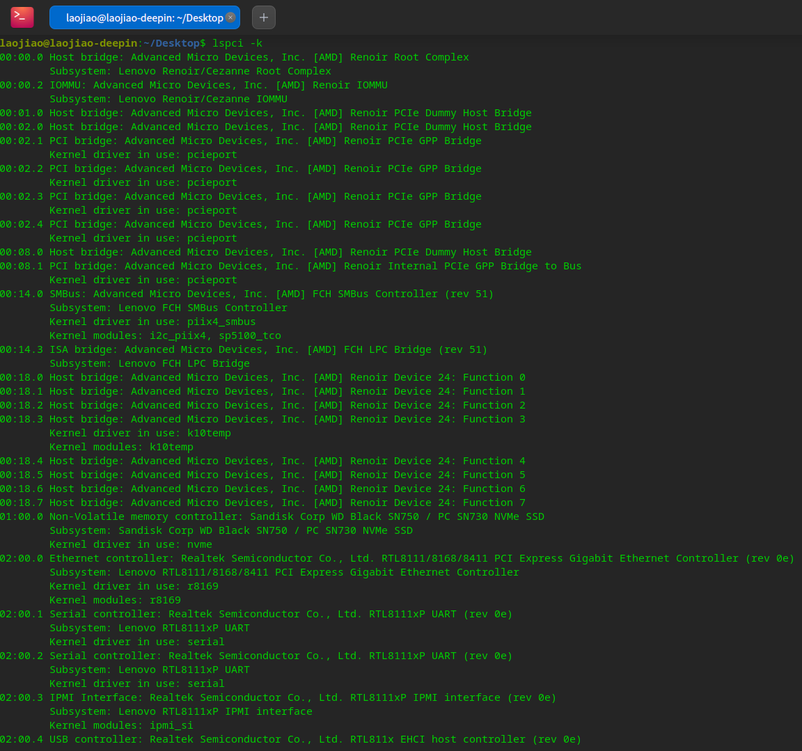Click the '00:14.3 ISA bridge' FCH LPC Bridge line
The width and height of the screenshot is (802, 751).
click(244, 349)
